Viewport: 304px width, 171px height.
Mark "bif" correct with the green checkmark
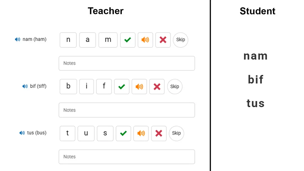click(121, 87)
